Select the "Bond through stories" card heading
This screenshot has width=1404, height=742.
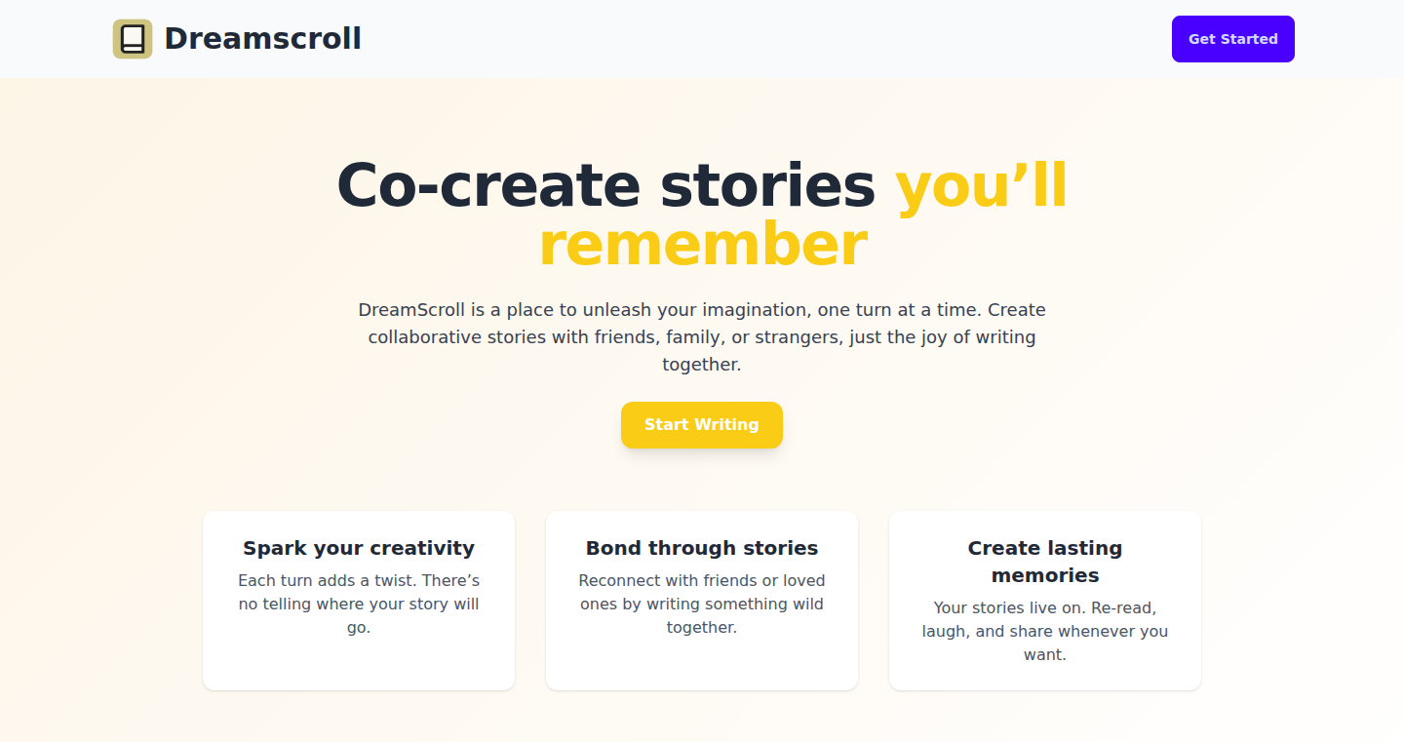click(702, 548)
